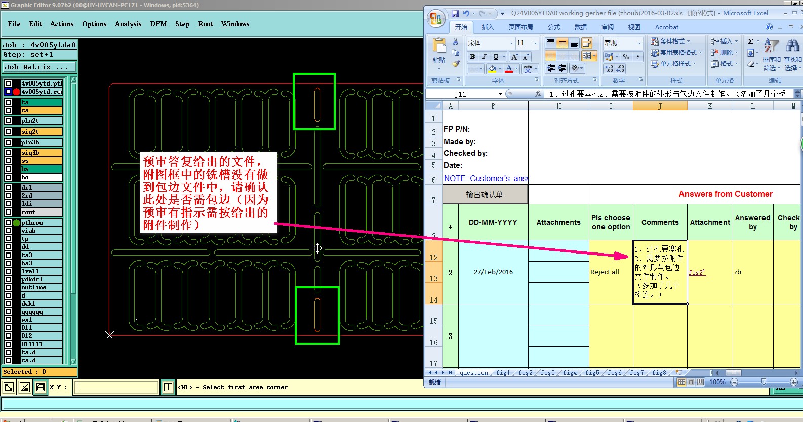Click the 100% zoom level button in Excel
The width and height of the screenshot is (803, 422).
[x=717, y=382]
